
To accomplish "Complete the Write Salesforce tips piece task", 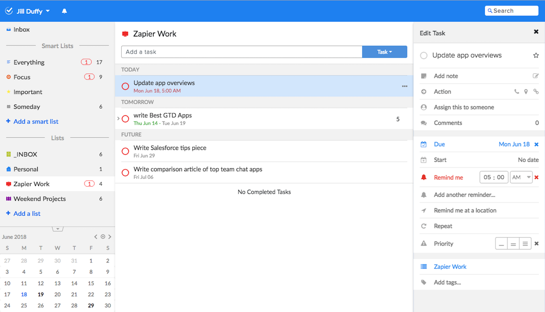I will point(125,151).
